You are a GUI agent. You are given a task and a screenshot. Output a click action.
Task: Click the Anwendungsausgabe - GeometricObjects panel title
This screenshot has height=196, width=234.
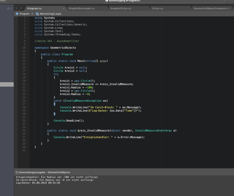pos(44,172)
